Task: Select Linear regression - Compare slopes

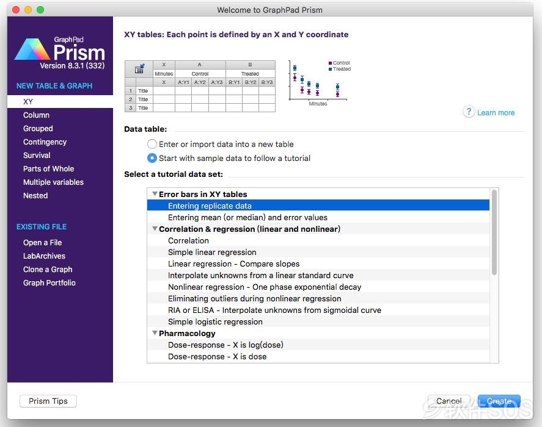Action: point(318,264)
